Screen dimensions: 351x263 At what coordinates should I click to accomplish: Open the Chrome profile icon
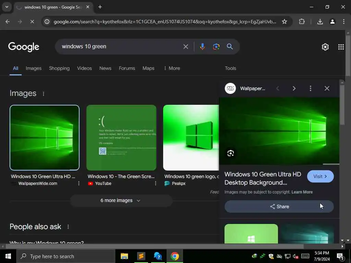point(332,22)
